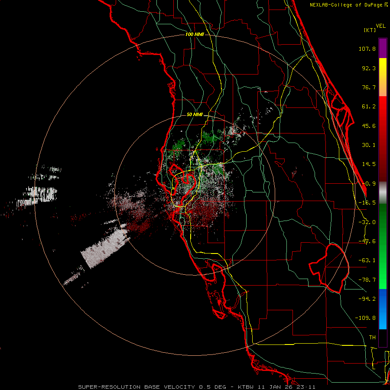
Task: Click the Lake Okeechobee outline
Action: click(x=329, y=268)
